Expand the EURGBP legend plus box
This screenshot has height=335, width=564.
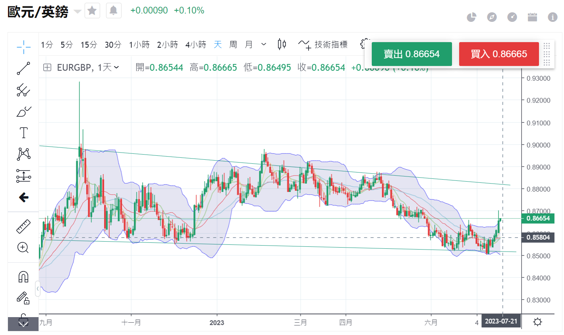tap(47, 68)
